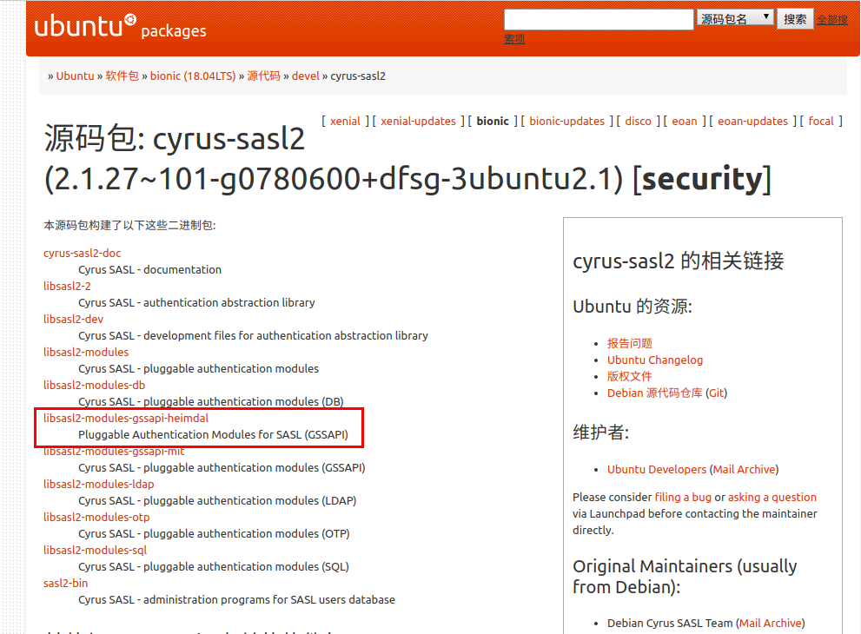This screenshot has height=634, width=861.
Task: Navigate to 软件包 in the breadcrumb
Action: pyautogui.click(x=122, y=76)
